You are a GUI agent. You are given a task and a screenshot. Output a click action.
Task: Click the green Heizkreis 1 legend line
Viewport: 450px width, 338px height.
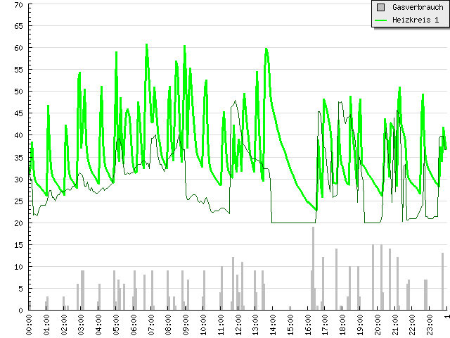click(x=380, y=20)
